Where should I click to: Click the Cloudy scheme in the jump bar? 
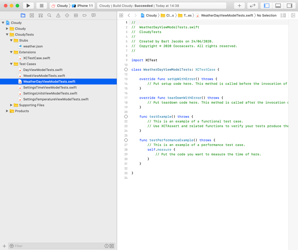[x=62, y=5]
